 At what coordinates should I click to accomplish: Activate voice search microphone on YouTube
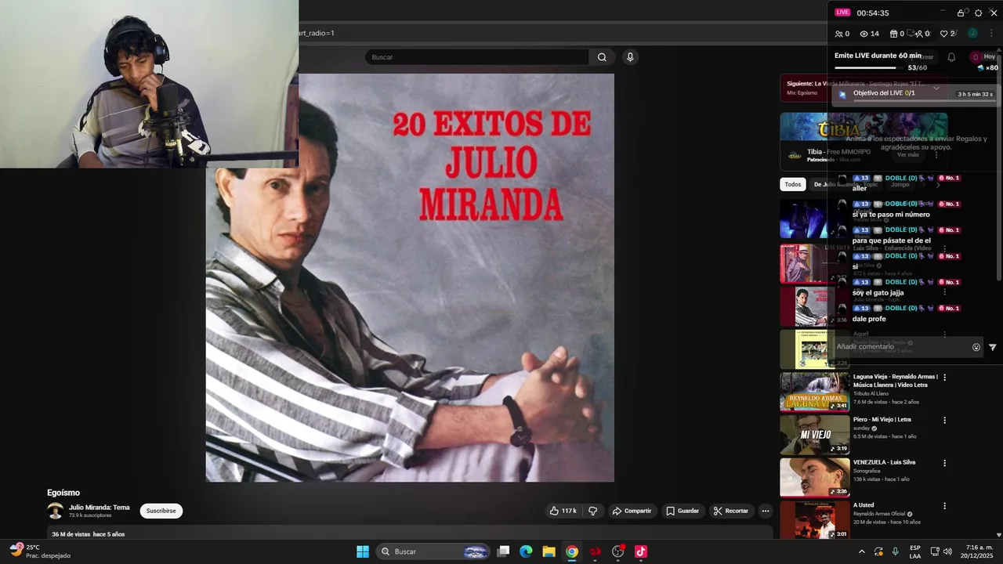629,57
